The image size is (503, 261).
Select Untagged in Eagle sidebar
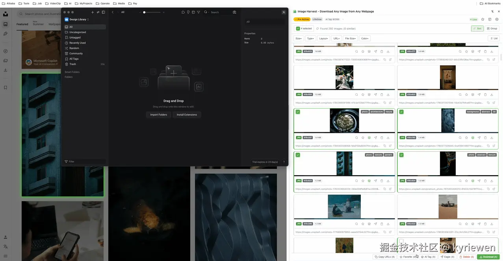(x=85, y=37)
